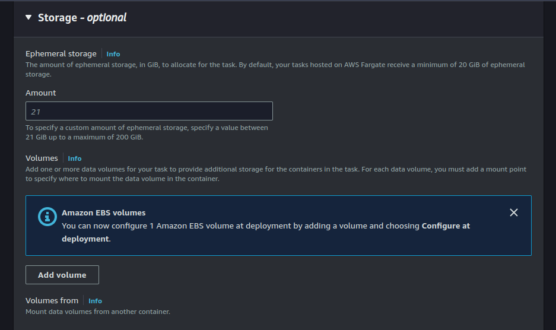Click the info circle icon in EBS notice
The image size is (556, 330).
[47, 217]
